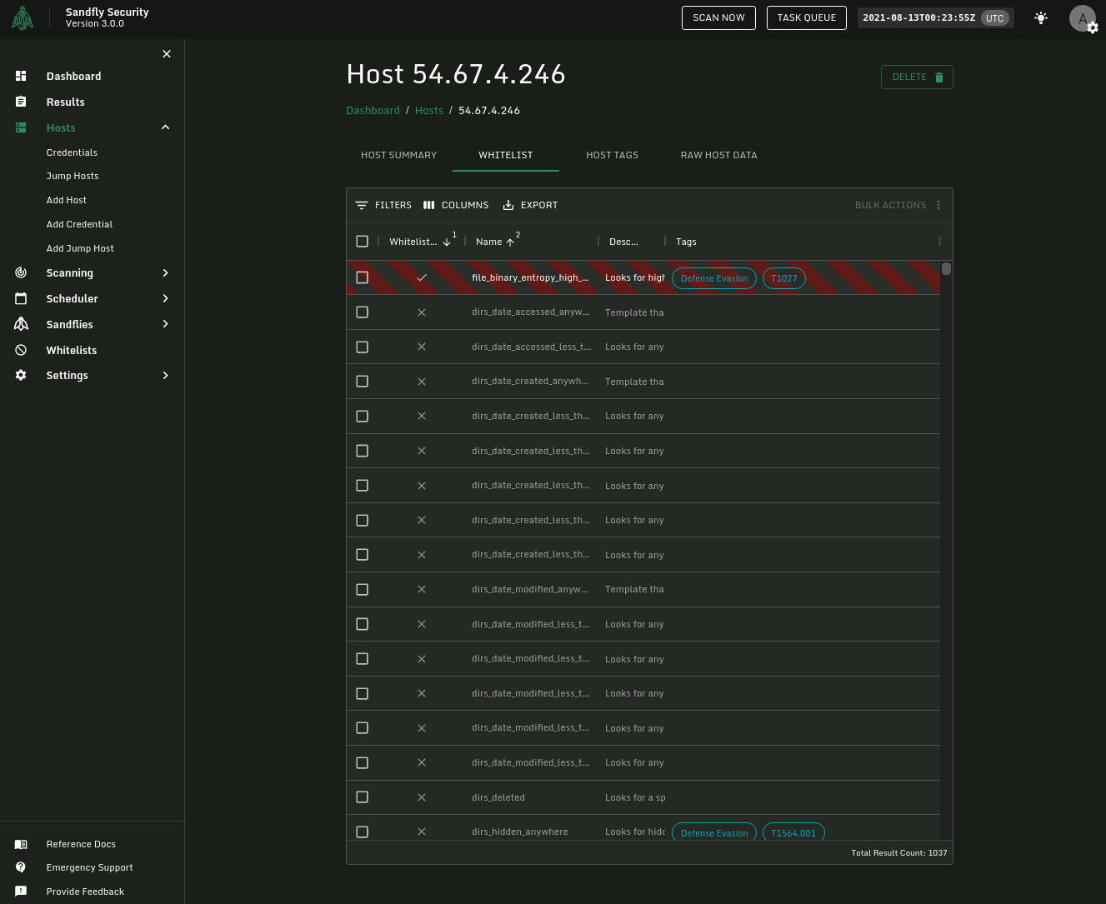Screen dimensions: 1106x904
Task: Open the Raw Host Data tab
Action: tap(718, 155)
